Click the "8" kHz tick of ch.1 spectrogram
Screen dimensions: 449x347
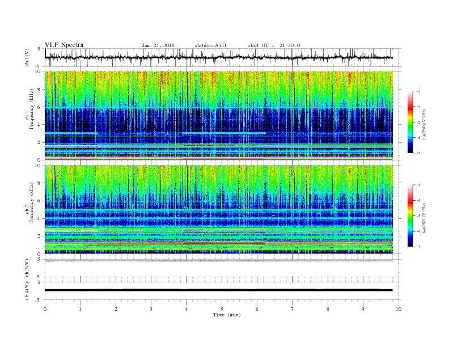click(x=39, y=90)
